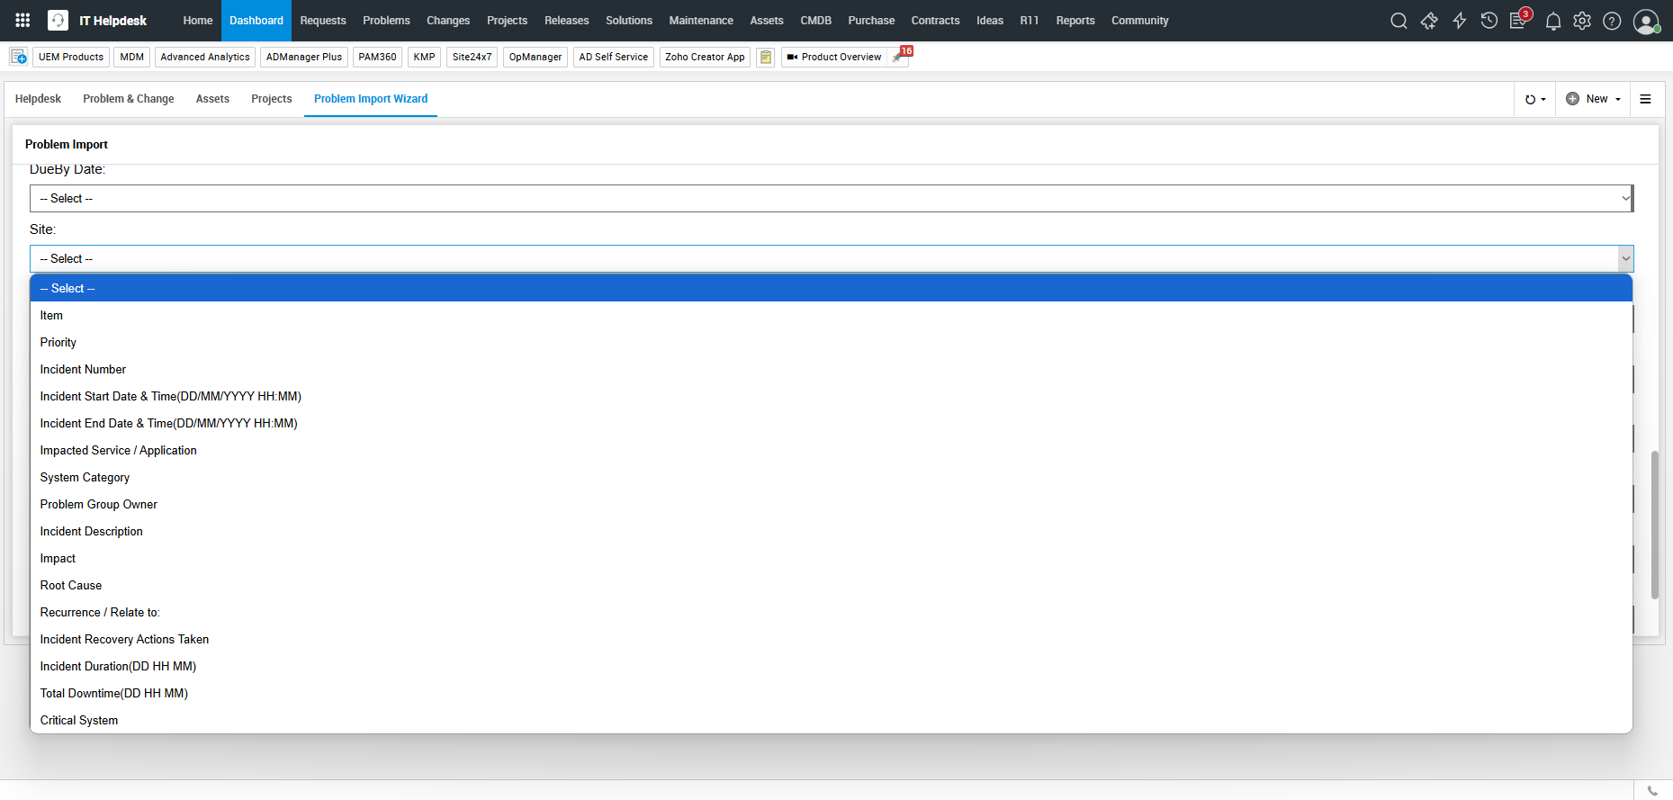Viewport: 1673px width, 800px height.
Task: Click the yellow clipboard notes icon
Action: click(x=766, y=57)
